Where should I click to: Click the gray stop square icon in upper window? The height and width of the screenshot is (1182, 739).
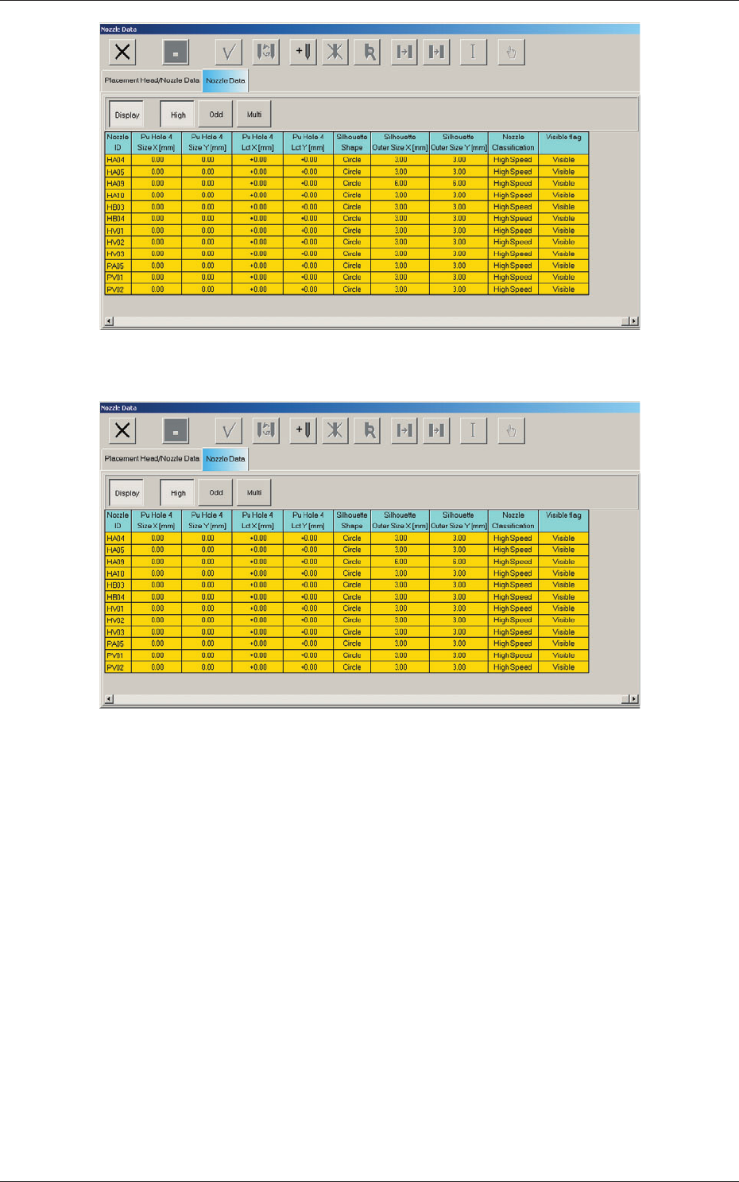[176, 52]
